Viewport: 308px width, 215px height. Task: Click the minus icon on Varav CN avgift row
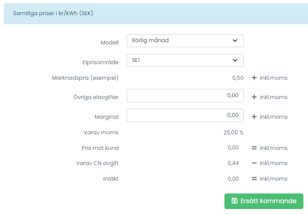tap(254, 163)
